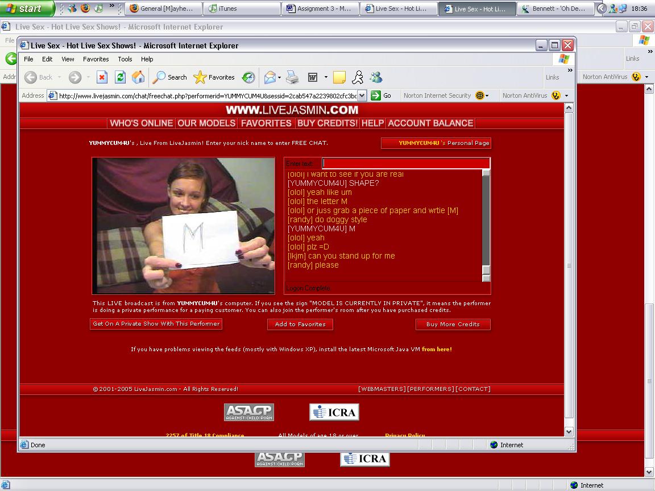Click the Back arrow in front IE window

click(x=31, y=77)
